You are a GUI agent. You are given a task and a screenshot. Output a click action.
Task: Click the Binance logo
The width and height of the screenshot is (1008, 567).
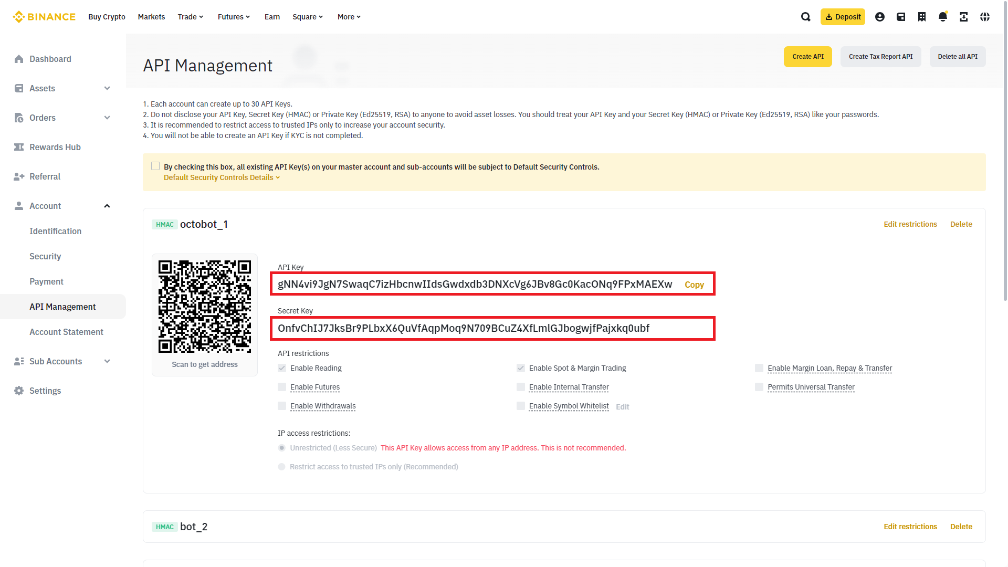tap(44, 17)
